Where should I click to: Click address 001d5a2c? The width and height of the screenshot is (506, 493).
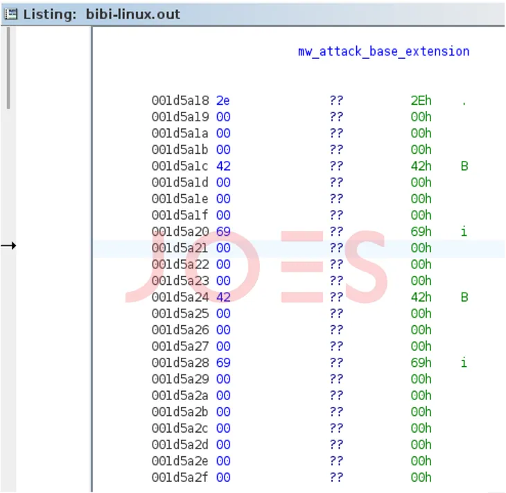click(x=180, y=429)
